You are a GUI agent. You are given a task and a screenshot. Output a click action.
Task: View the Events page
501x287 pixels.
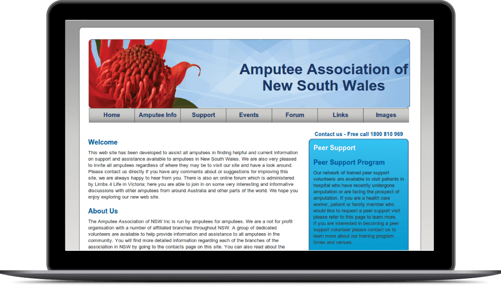249,115
